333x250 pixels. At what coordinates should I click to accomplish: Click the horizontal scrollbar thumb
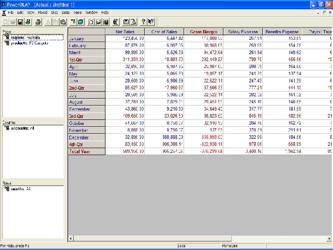click(153, 238)
